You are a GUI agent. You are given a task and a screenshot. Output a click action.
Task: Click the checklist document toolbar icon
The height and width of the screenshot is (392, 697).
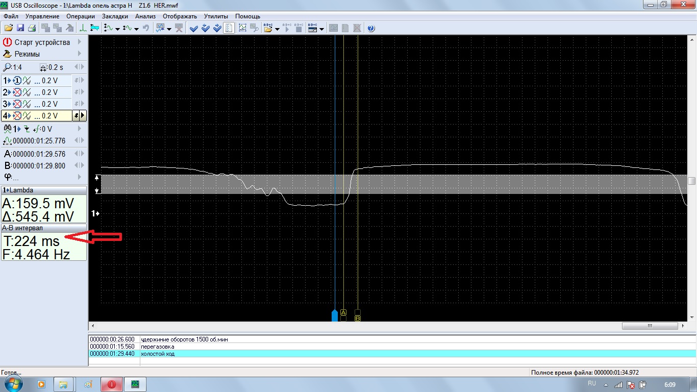(229, 28)
